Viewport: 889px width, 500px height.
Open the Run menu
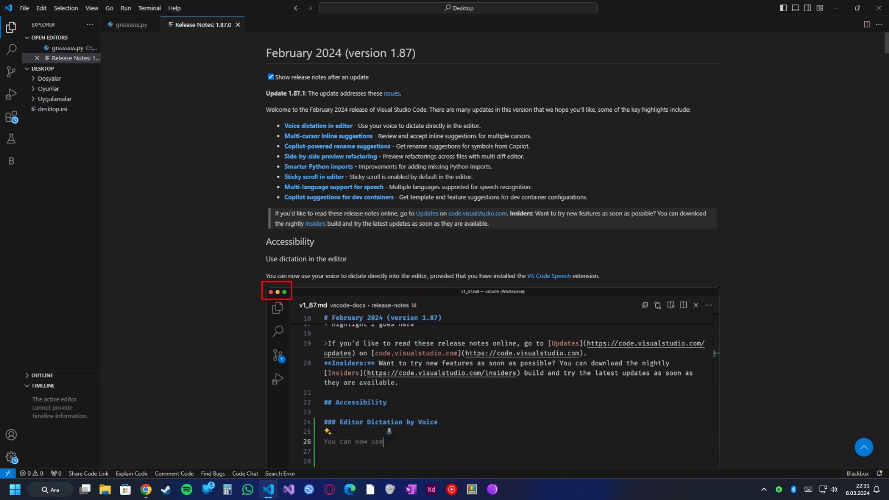coord(126,8)
